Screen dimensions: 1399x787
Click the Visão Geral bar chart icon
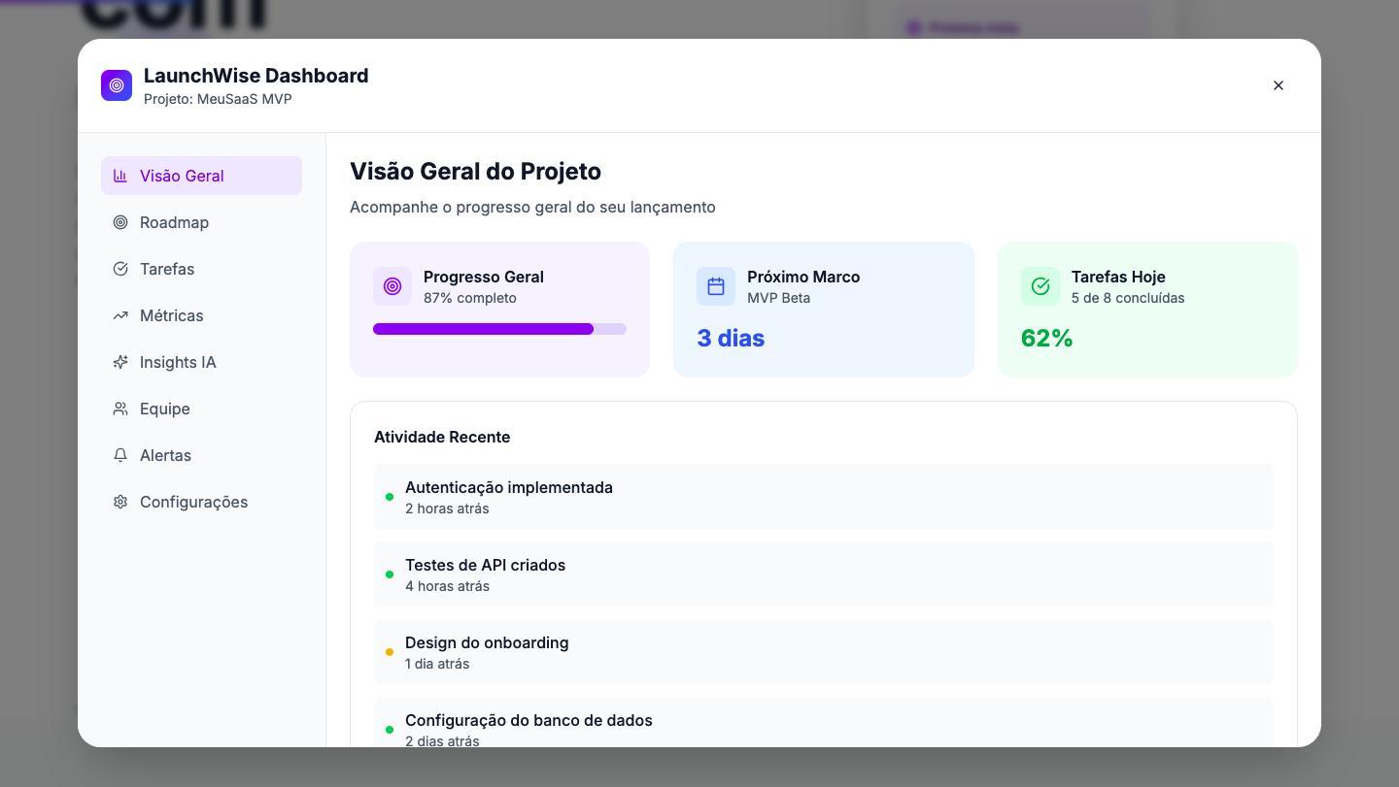coord(120,176)
